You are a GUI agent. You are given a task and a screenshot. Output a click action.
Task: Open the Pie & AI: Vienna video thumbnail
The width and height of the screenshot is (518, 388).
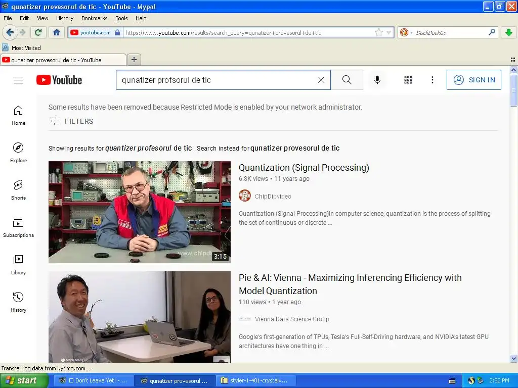[x=140, y=317]
